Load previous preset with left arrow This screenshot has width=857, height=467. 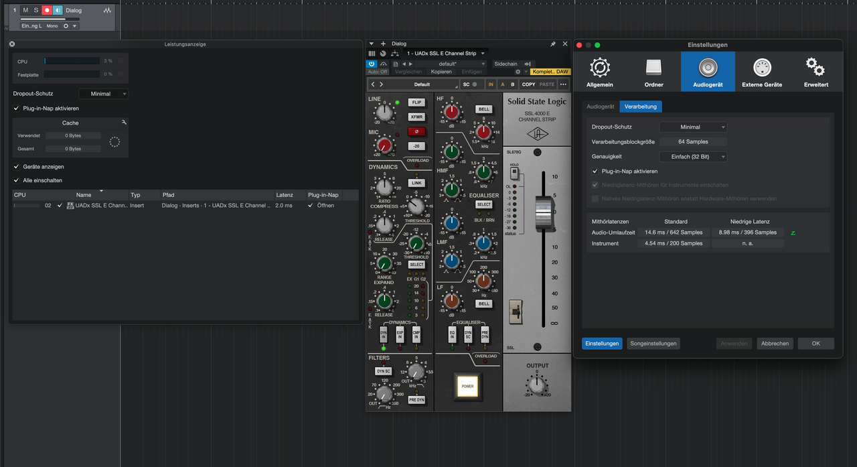(x=406, y=64)
